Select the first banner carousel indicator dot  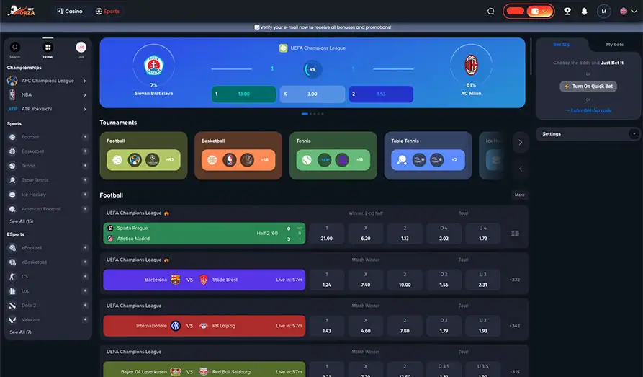pyautogui.click(x=305, y=114)
